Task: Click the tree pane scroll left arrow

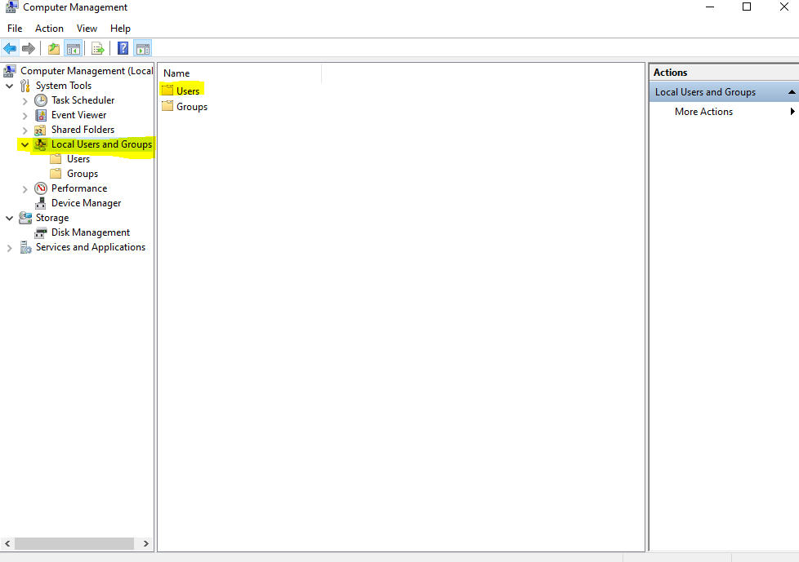Action: [x=7, y=544]
